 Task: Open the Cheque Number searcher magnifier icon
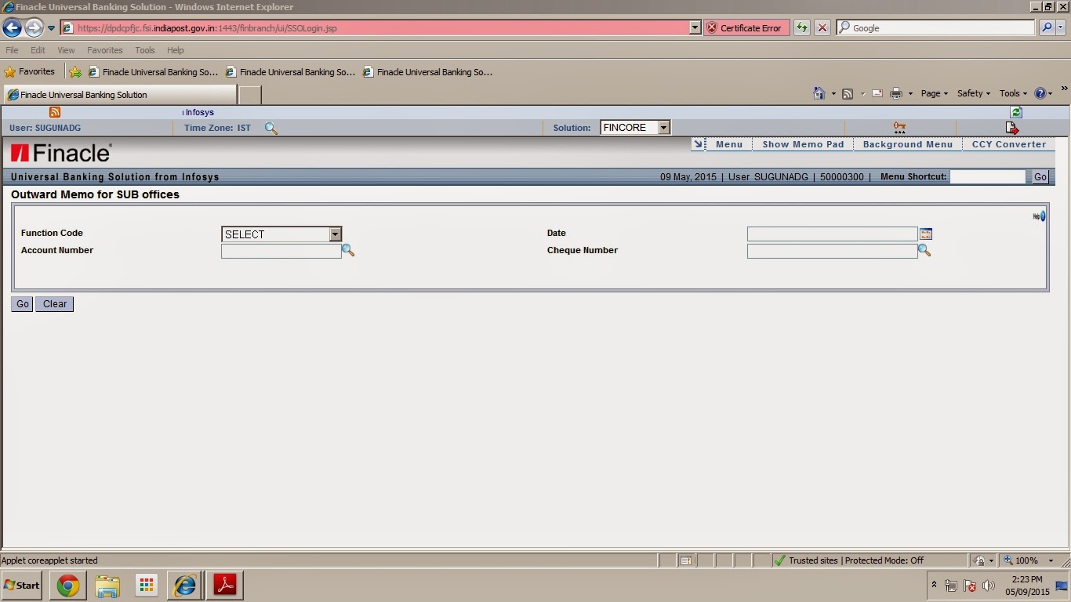click(x=924, y=250)
